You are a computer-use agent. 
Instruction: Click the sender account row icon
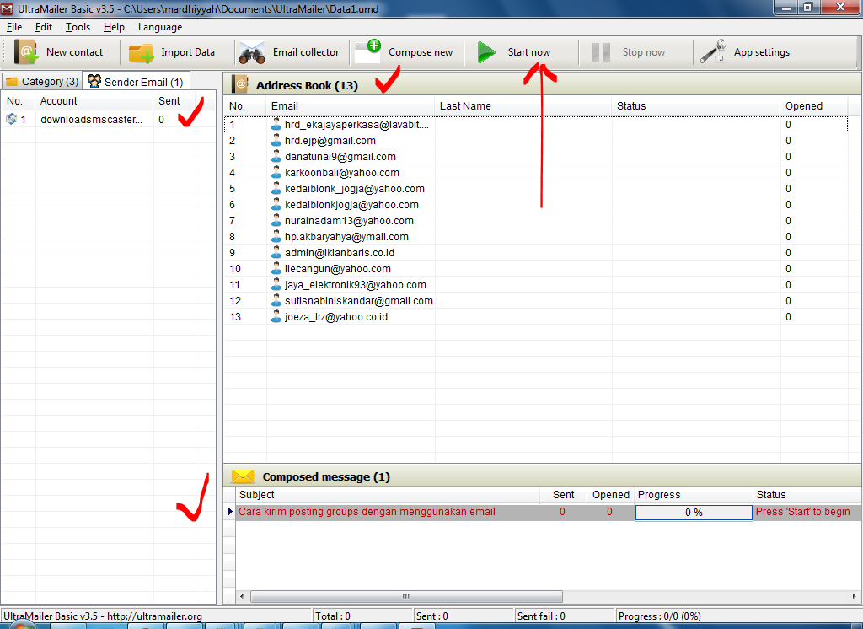click(11, 118)
